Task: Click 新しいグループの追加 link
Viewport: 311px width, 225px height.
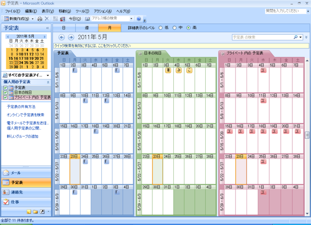Action: pos(22,136)
